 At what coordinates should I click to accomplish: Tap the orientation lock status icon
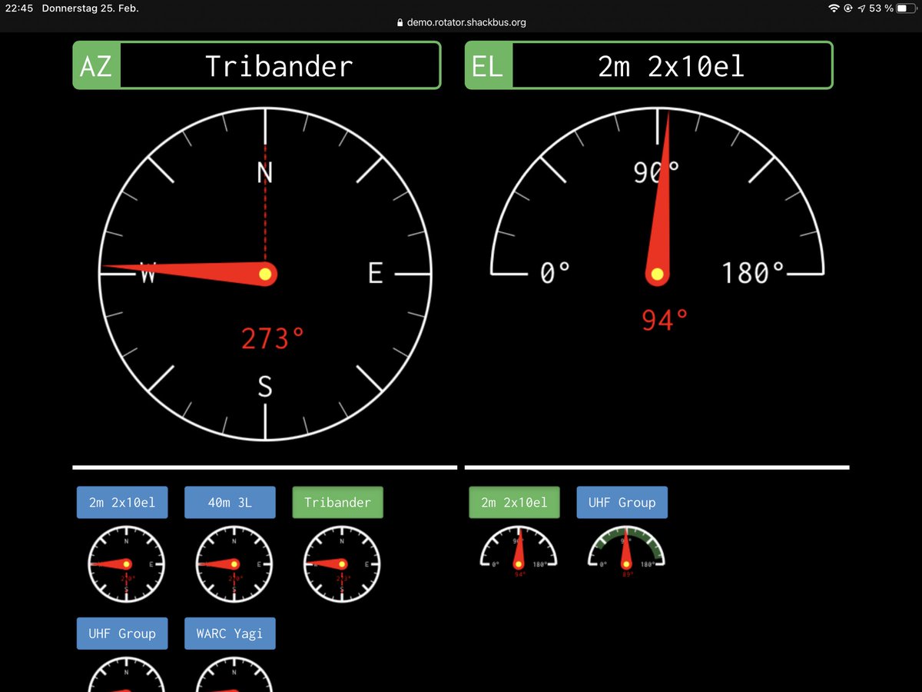(x=848, y=8)
